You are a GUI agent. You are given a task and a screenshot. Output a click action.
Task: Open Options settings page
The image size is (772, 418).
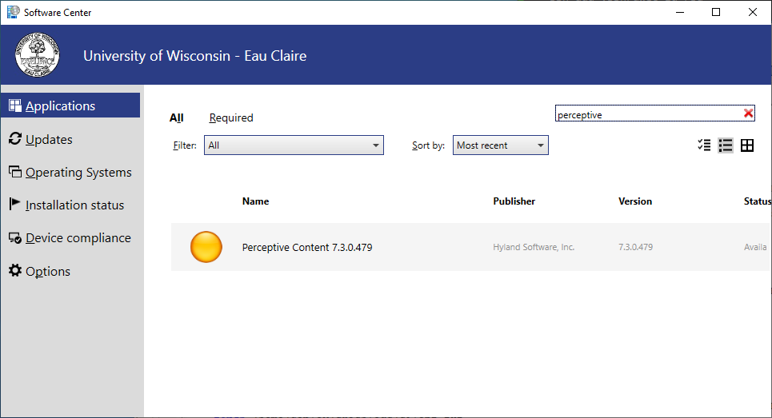(x=47, y=271)
